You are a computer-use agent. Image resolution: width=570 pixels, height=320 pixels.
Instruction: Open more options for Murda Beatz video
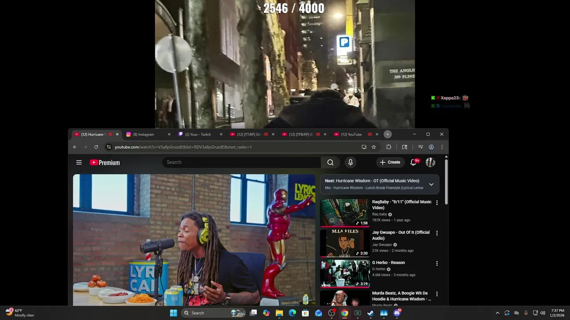(x=437, y=294)
